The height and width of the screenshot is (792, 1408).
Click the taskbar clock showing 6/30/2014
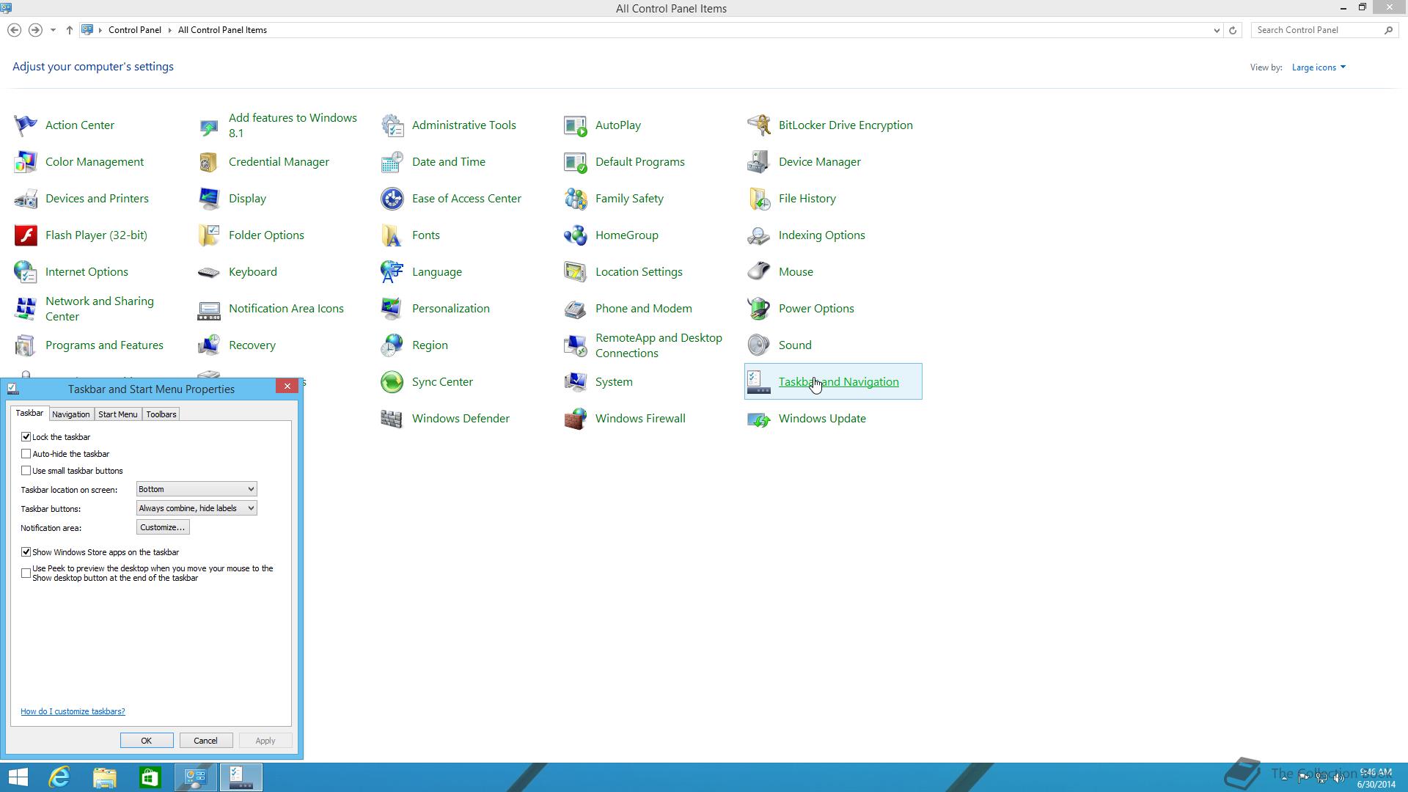coord(1376,778)
